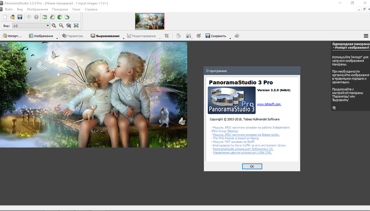The width and height of the screenshot is (370, 211).
Task: Open the Окно menu
Action: (x=76, y=9)
